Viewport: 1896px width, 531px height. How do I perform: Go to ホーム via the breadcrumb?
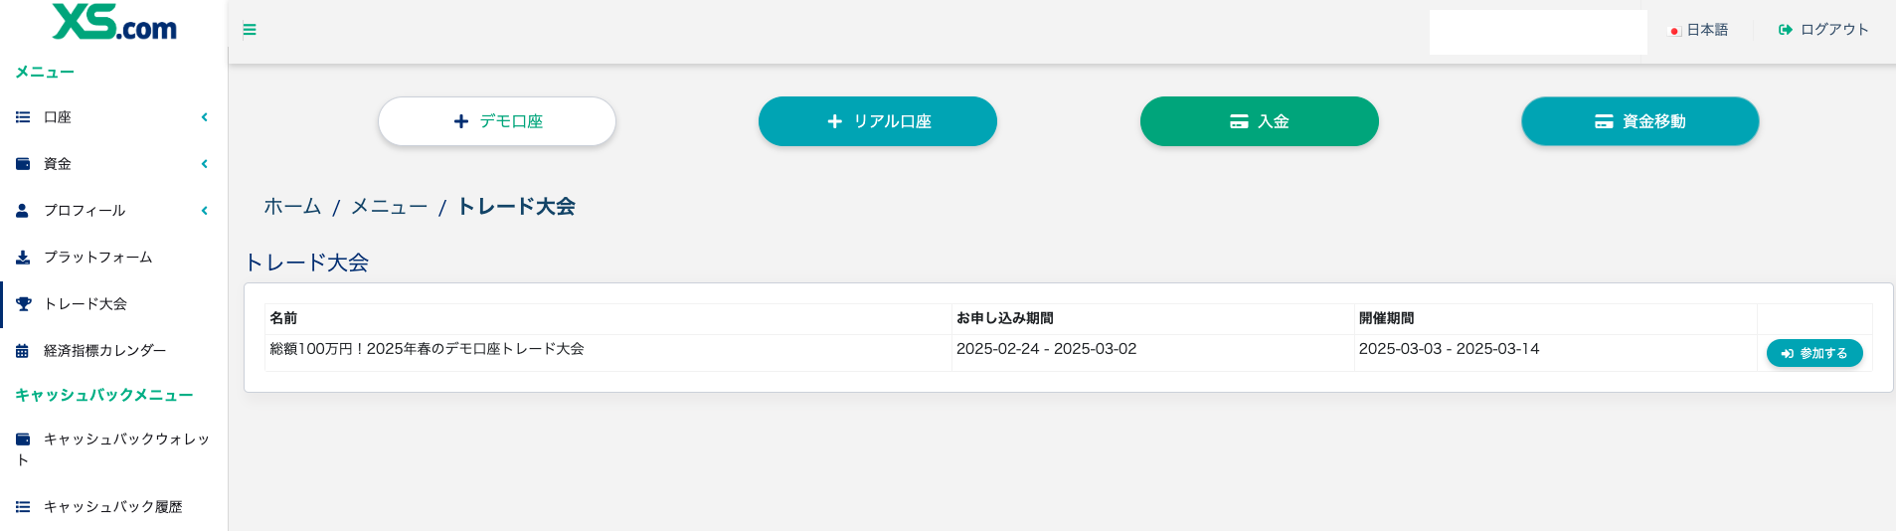click(292, 207)
